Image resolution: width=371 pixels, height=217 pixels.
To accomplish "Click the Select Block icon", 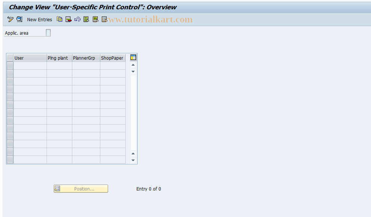I will click(x=95, y=19).
